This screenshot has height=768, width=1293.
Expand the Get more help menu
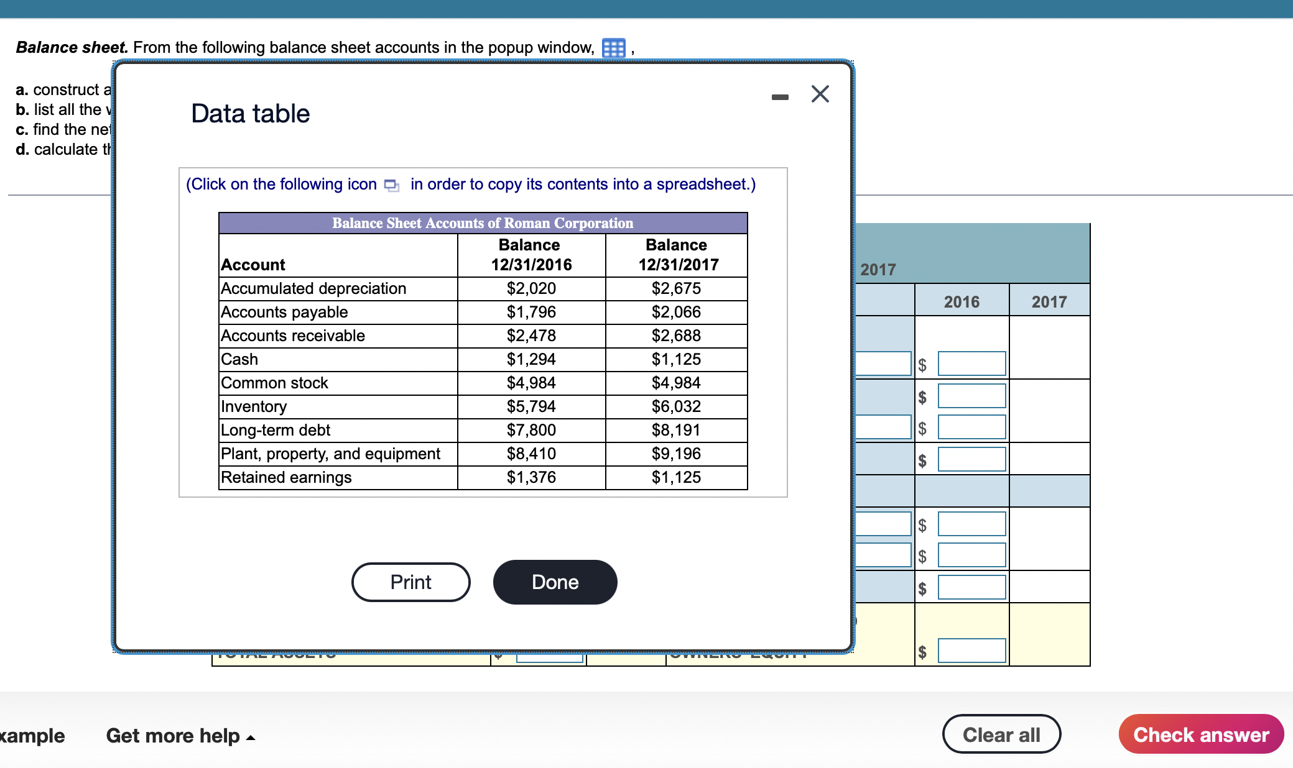(x=180, y=736)
